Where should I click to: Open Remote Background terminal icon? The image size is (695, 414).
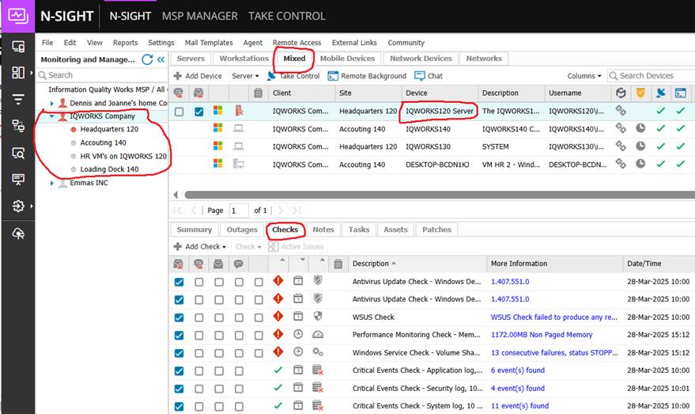pos(333,76)
